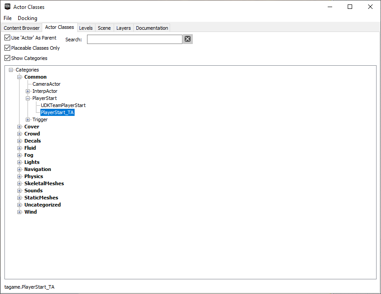The height and width of the screenshot is (294, 381).
Task: Disable the "Placeable Classes Only" option
Action: [7, 48]
